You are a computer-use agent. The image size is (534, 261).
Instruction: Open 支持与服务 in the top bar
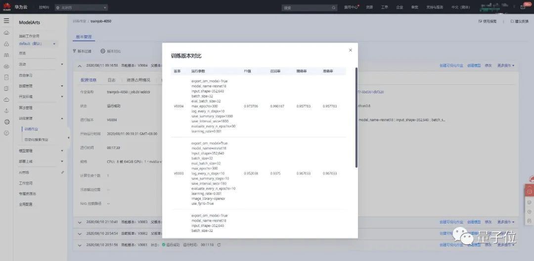pyautogui.click(x=435, y=7)
